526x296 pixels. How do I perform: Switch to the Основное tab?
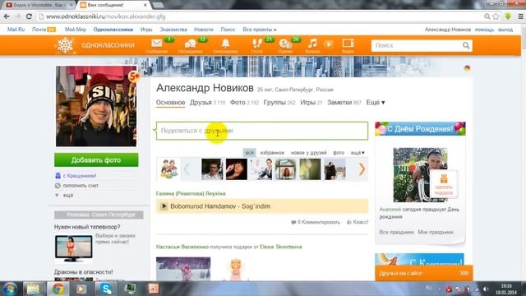point(170,102)
